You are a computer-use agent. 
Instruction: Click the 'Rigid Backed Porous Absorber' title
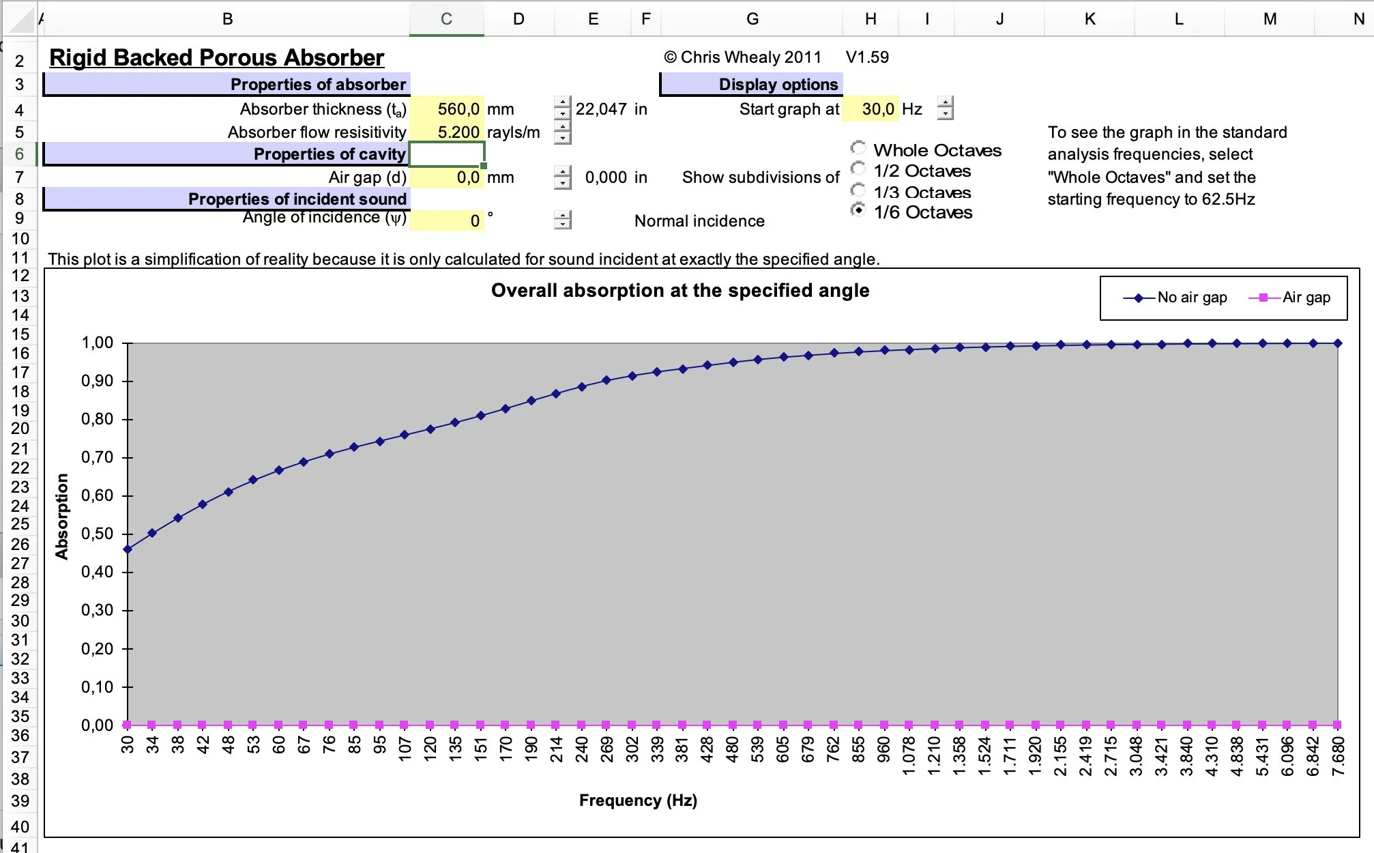click(x=217, y=57)
